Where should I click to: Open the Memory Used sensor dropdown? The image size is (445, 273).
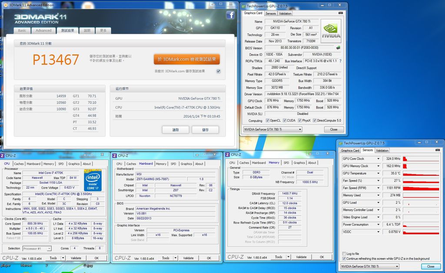(x=378, y=195)
